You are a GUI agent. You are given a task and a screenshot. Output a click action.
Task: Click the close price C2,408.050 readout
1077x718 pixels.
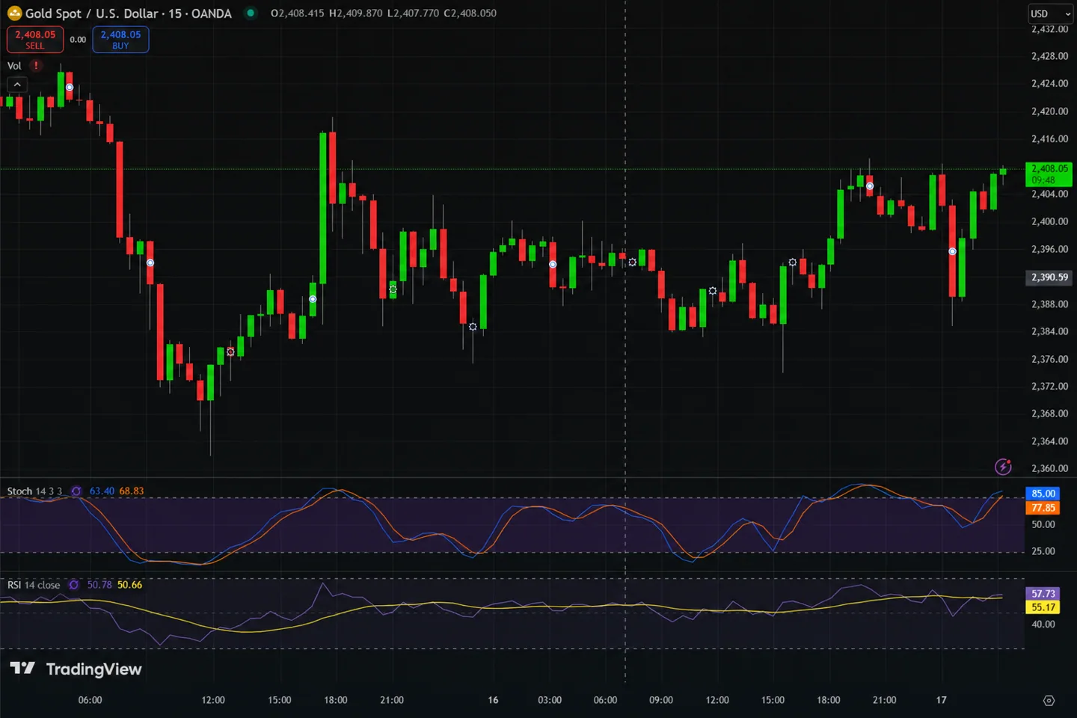[470, 13]
